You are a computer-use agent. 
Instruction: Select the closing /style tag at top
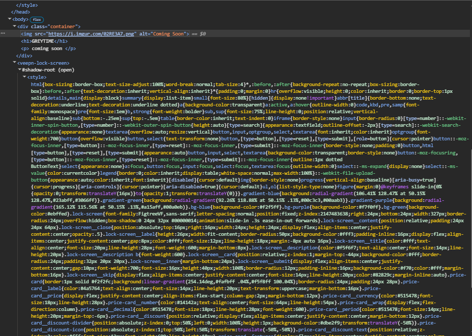coord(27,5)
